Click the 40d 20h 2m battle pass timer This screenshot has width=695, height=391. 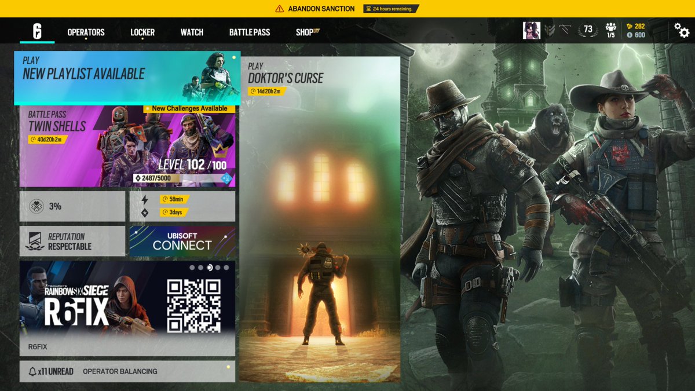pos(49,140)
